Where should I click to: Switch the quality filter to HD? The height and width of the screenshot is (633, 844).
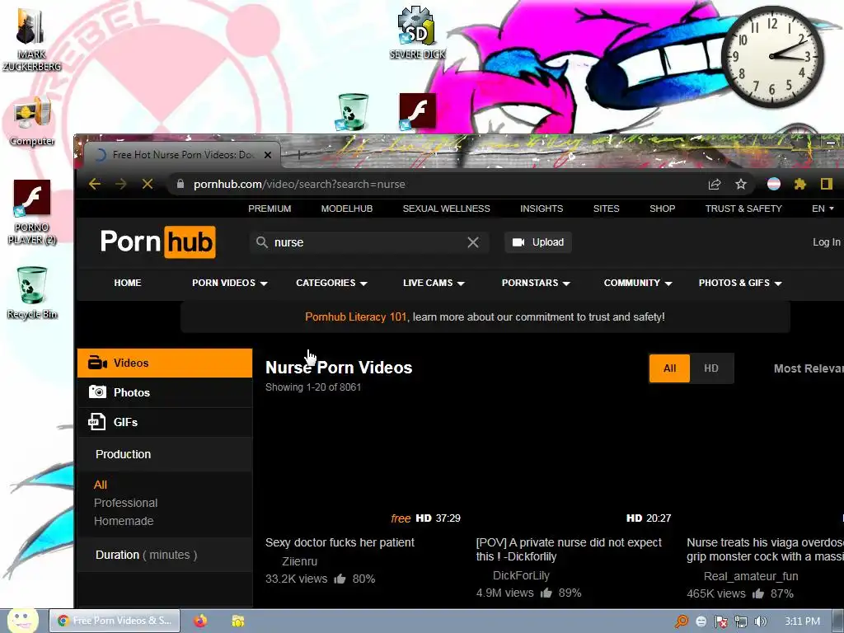711,368
